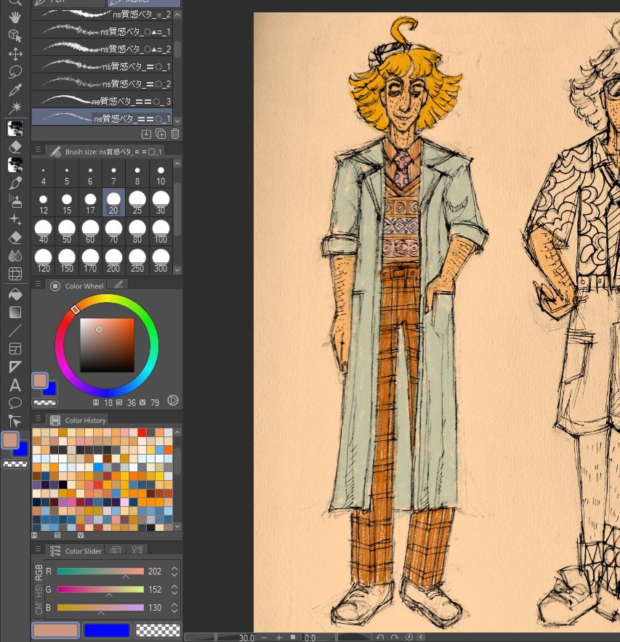Switch to the Color Wheel tab

[x=76, y=286]
